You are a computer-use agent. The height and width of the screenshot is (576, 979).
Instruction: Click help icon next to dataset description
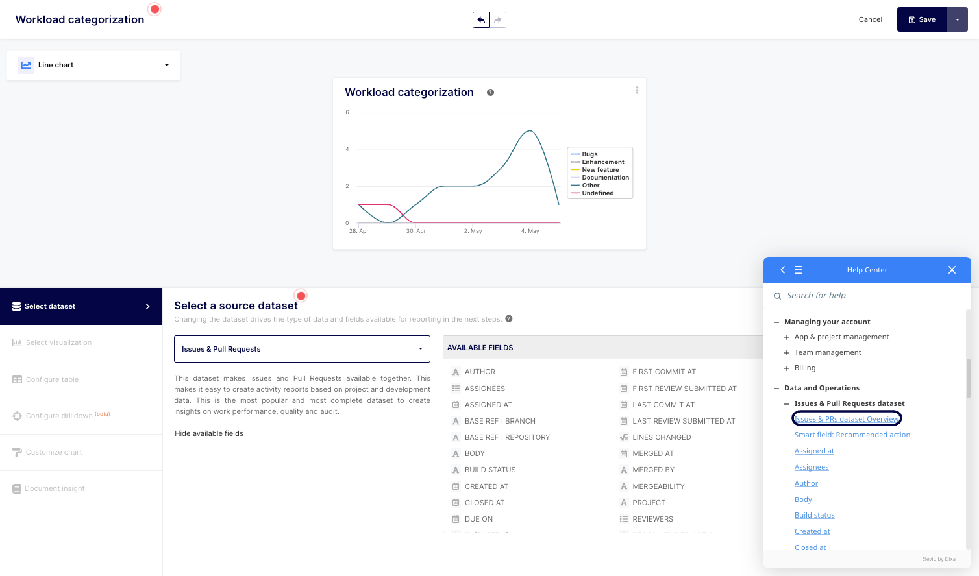coord(509,318)
